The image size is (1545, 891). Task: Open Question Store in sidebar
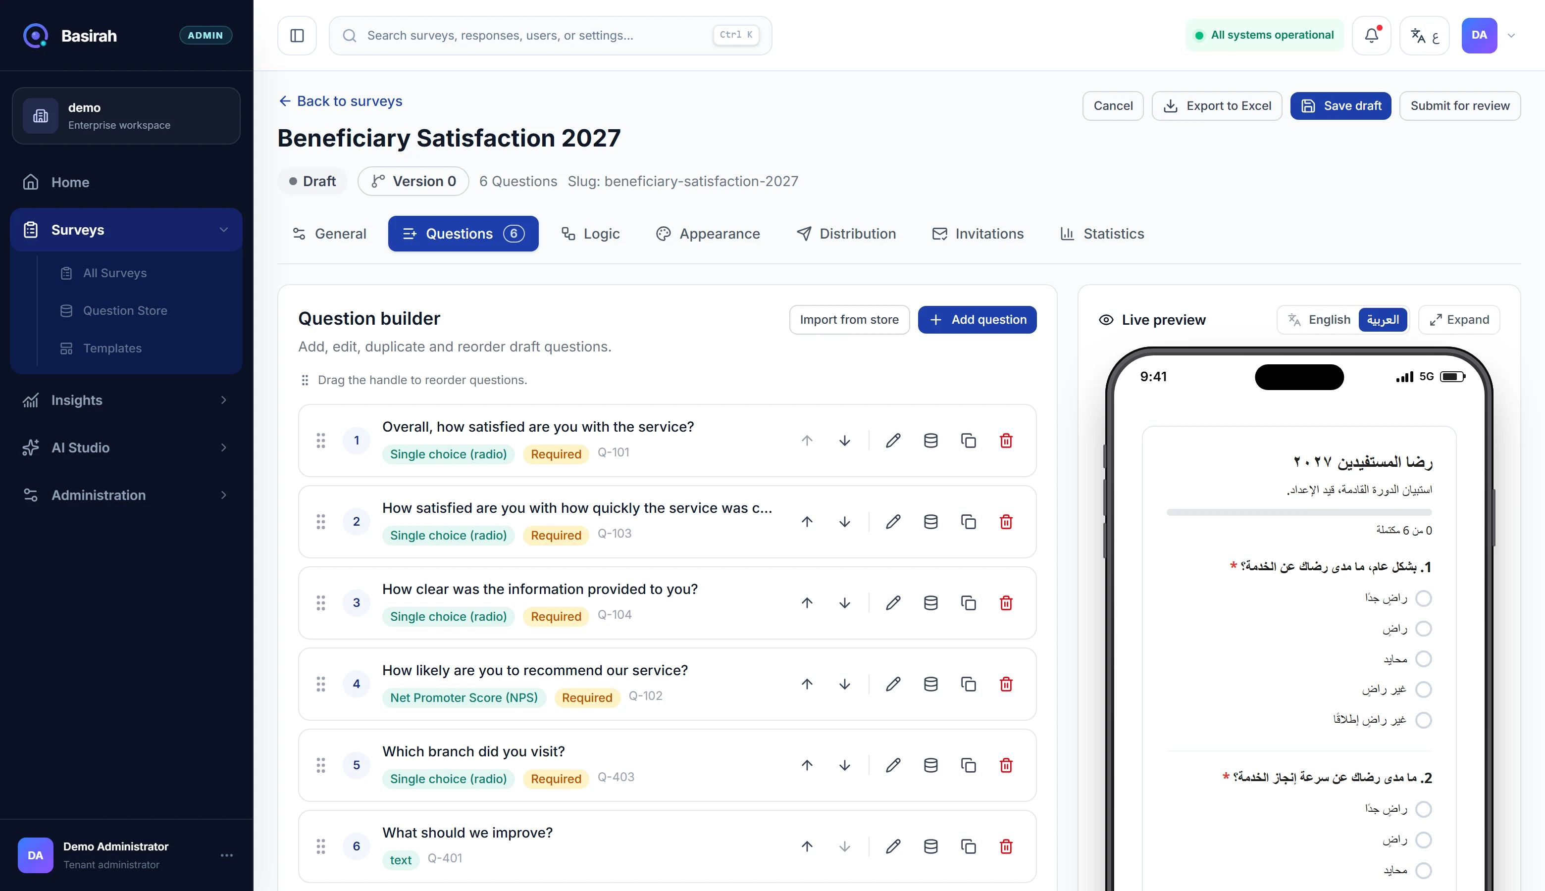point(125,311)
